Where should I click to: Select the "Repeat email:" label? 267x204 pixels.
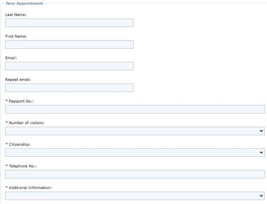tap(18, 79)
